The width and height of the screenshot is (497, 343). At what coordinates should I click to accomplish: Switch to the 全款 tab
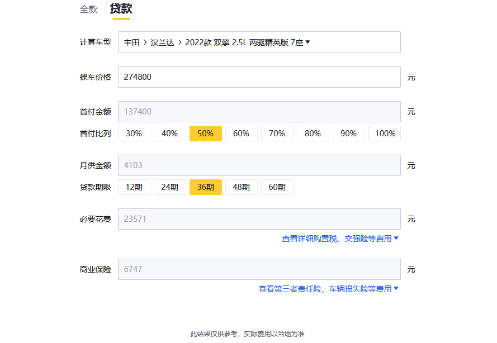pyautogui.click(x=89, y=9)
